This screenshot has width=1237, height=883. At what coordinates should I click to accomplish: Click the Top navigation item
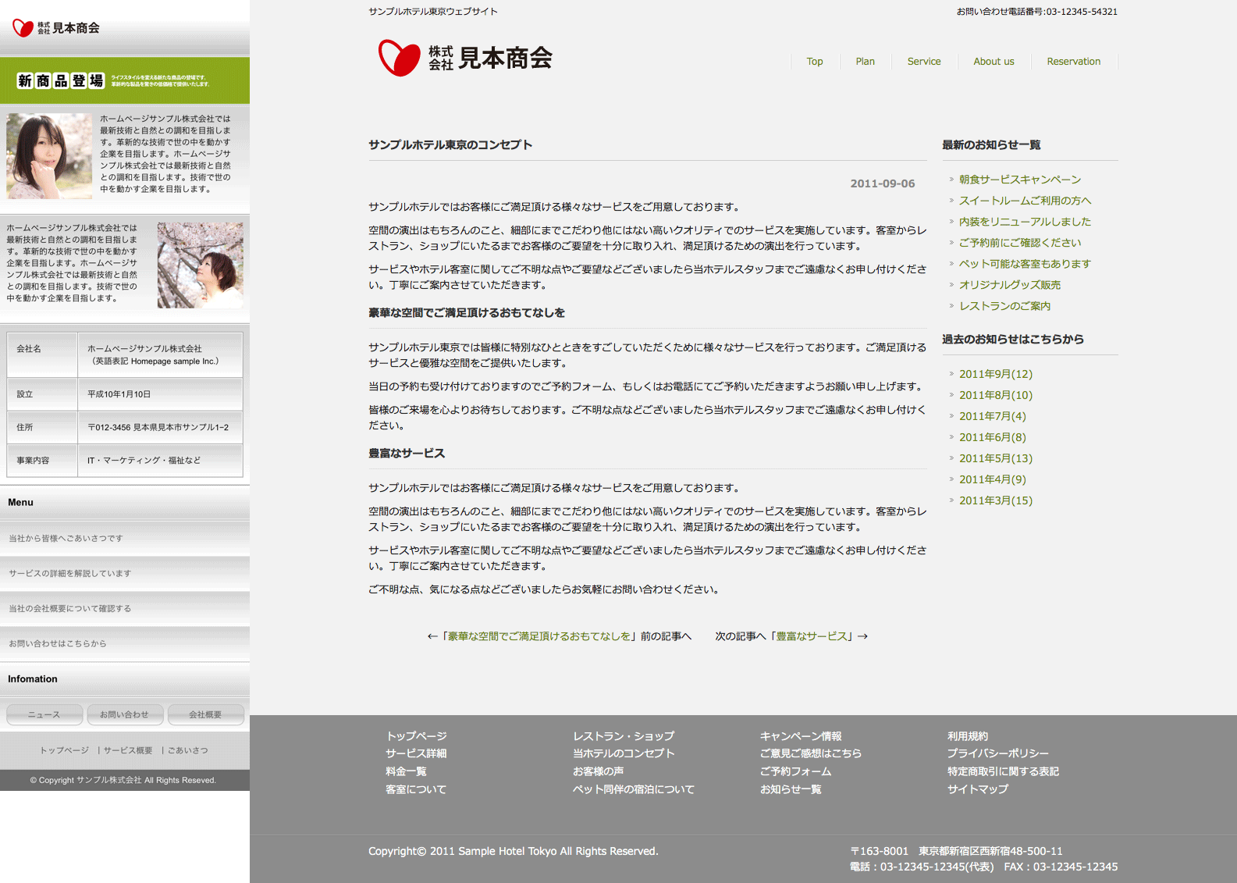coord(814,62)
